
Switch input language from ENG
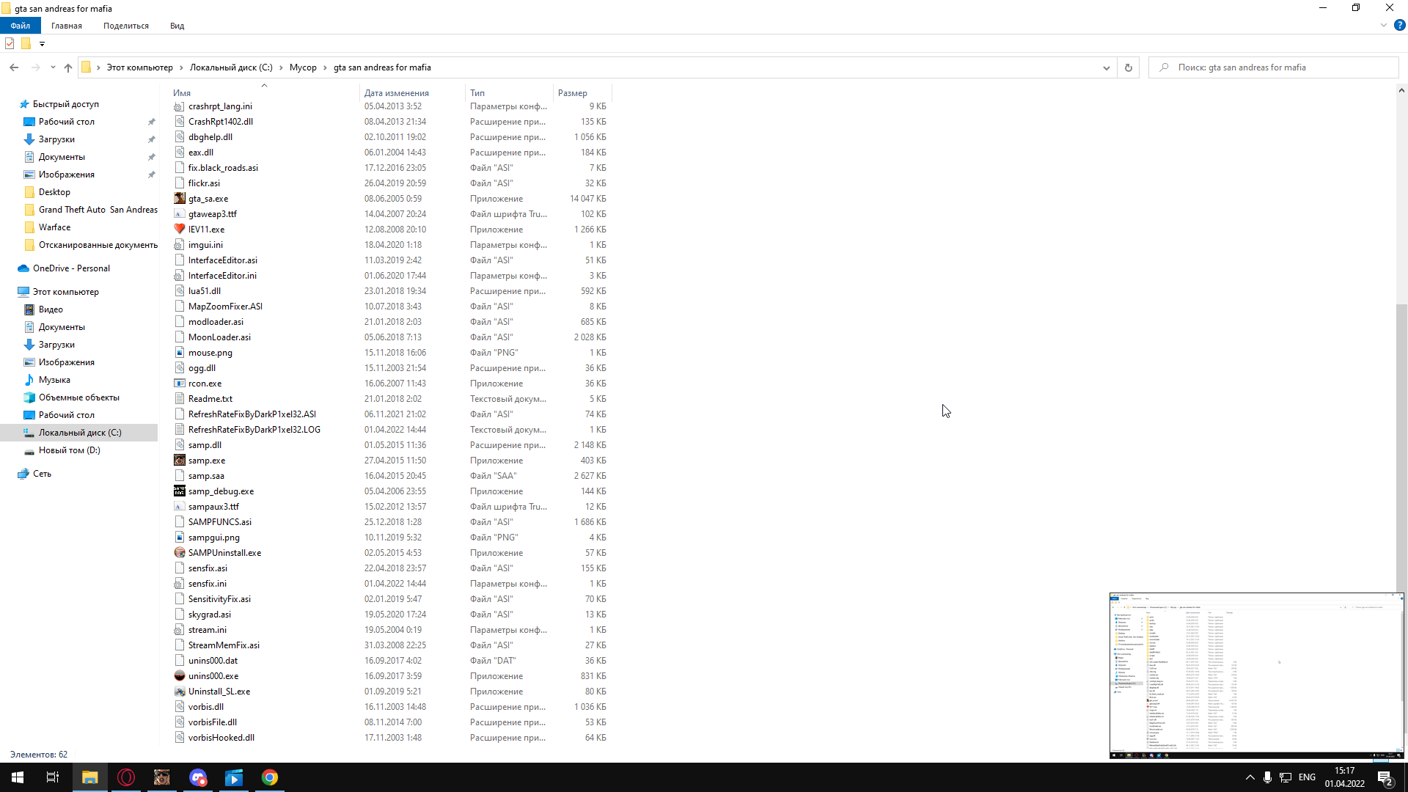click(1307, 777)
